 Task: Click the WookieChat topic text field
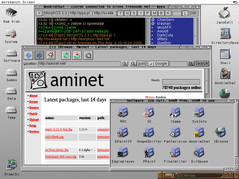[x=80, y=13]
